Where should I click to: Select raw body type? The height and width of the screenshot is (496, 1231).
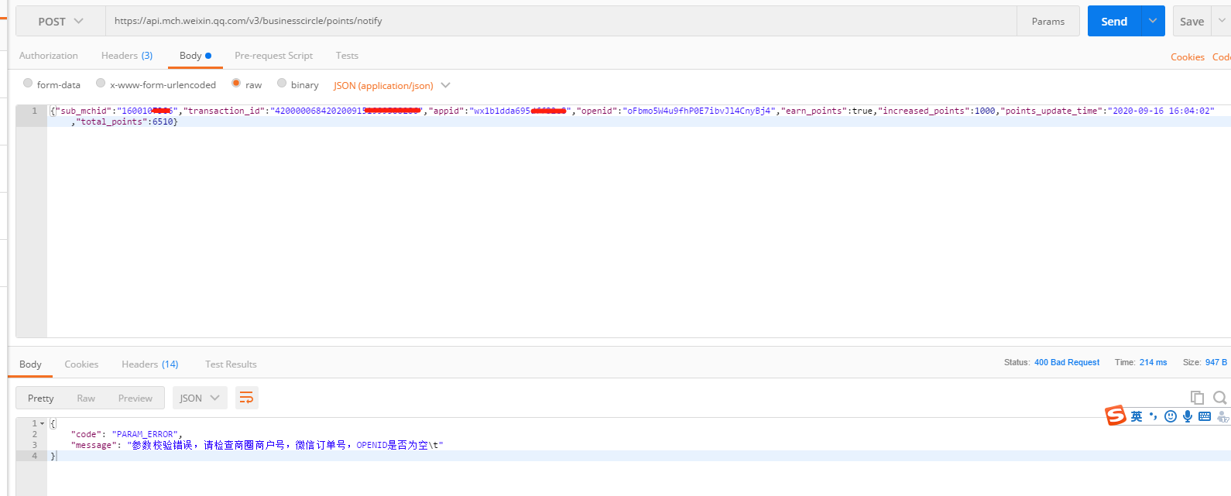[x=236, y=83]
